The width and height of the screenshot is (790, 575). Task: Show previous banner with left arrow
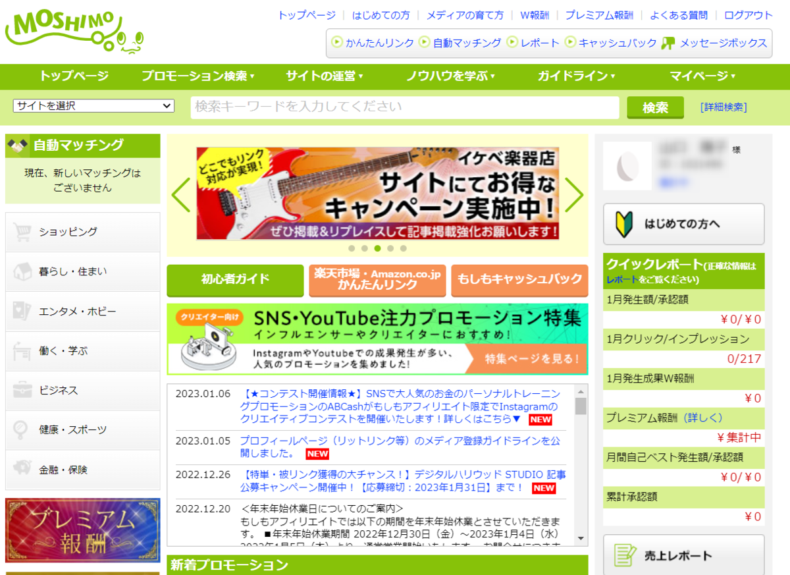(181, 195)
